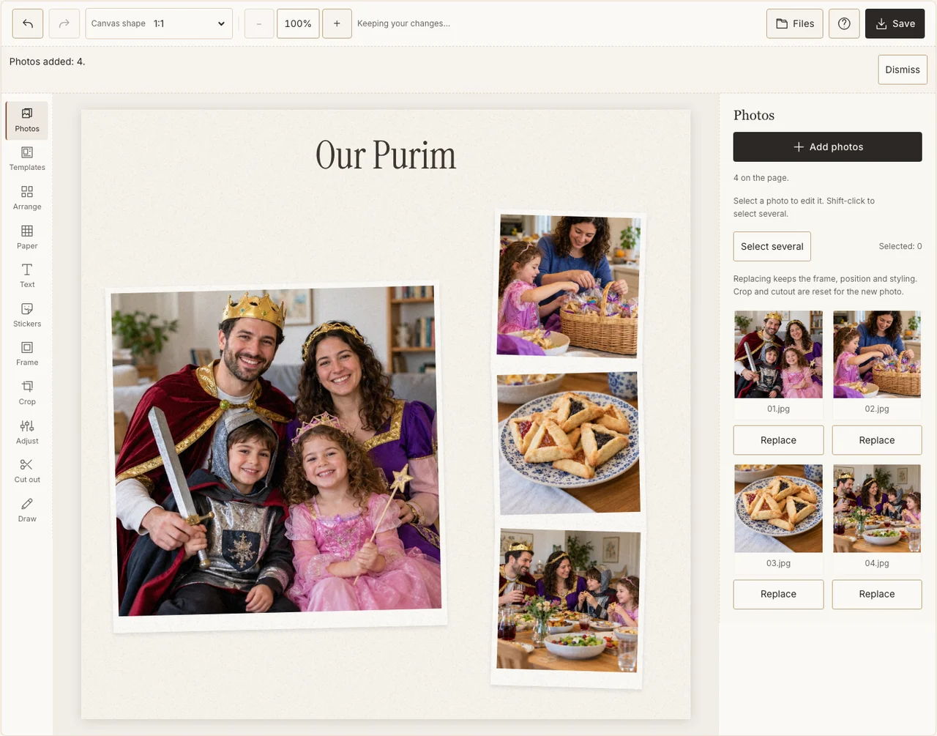Select the Text tool
This screenshot has width=937, height=736.
[27, 276]
